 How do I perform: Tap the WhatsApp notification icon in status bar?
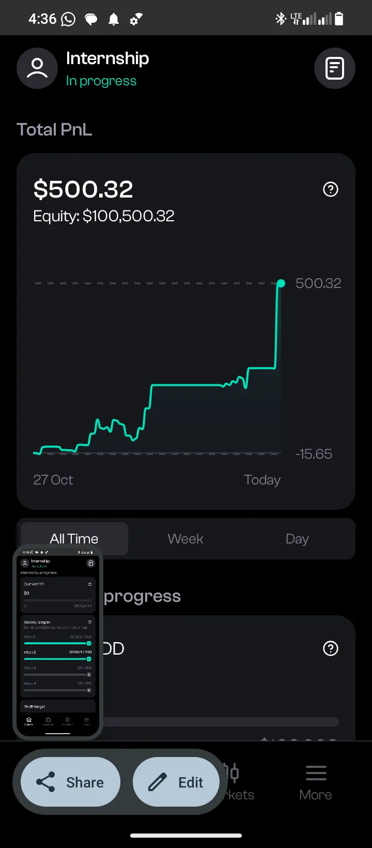click(x=68, y=19)
